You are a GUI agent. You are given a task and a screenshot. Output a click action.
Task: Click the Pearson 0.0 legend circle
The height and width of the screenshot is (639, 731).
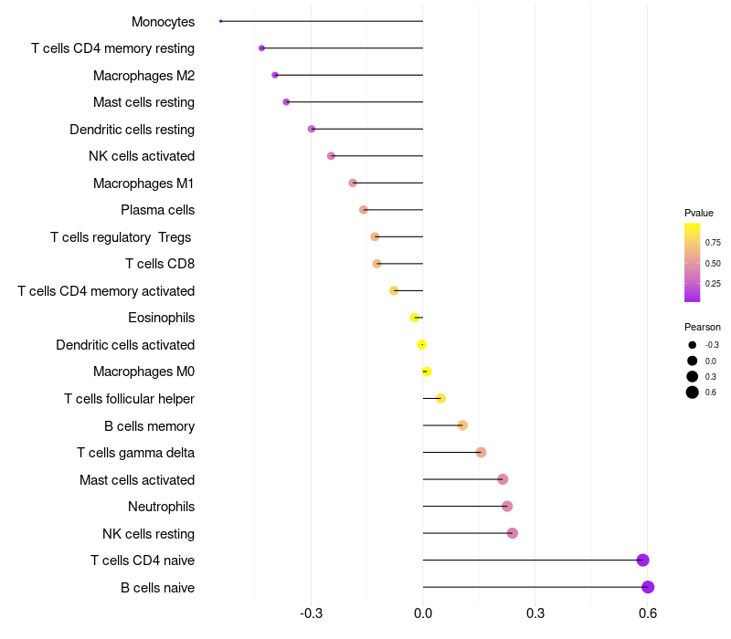[x=693, y=361]
